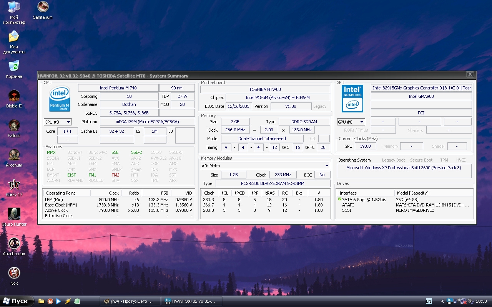Click the Dothan codename field
The width and height of the screenshot is (492, 307).
click(129, 104)
